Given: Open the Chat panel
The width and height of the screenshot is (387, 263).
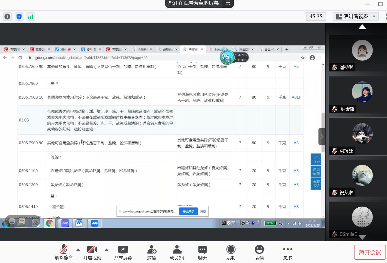Looking at the screenshot, I should (203, 252).
